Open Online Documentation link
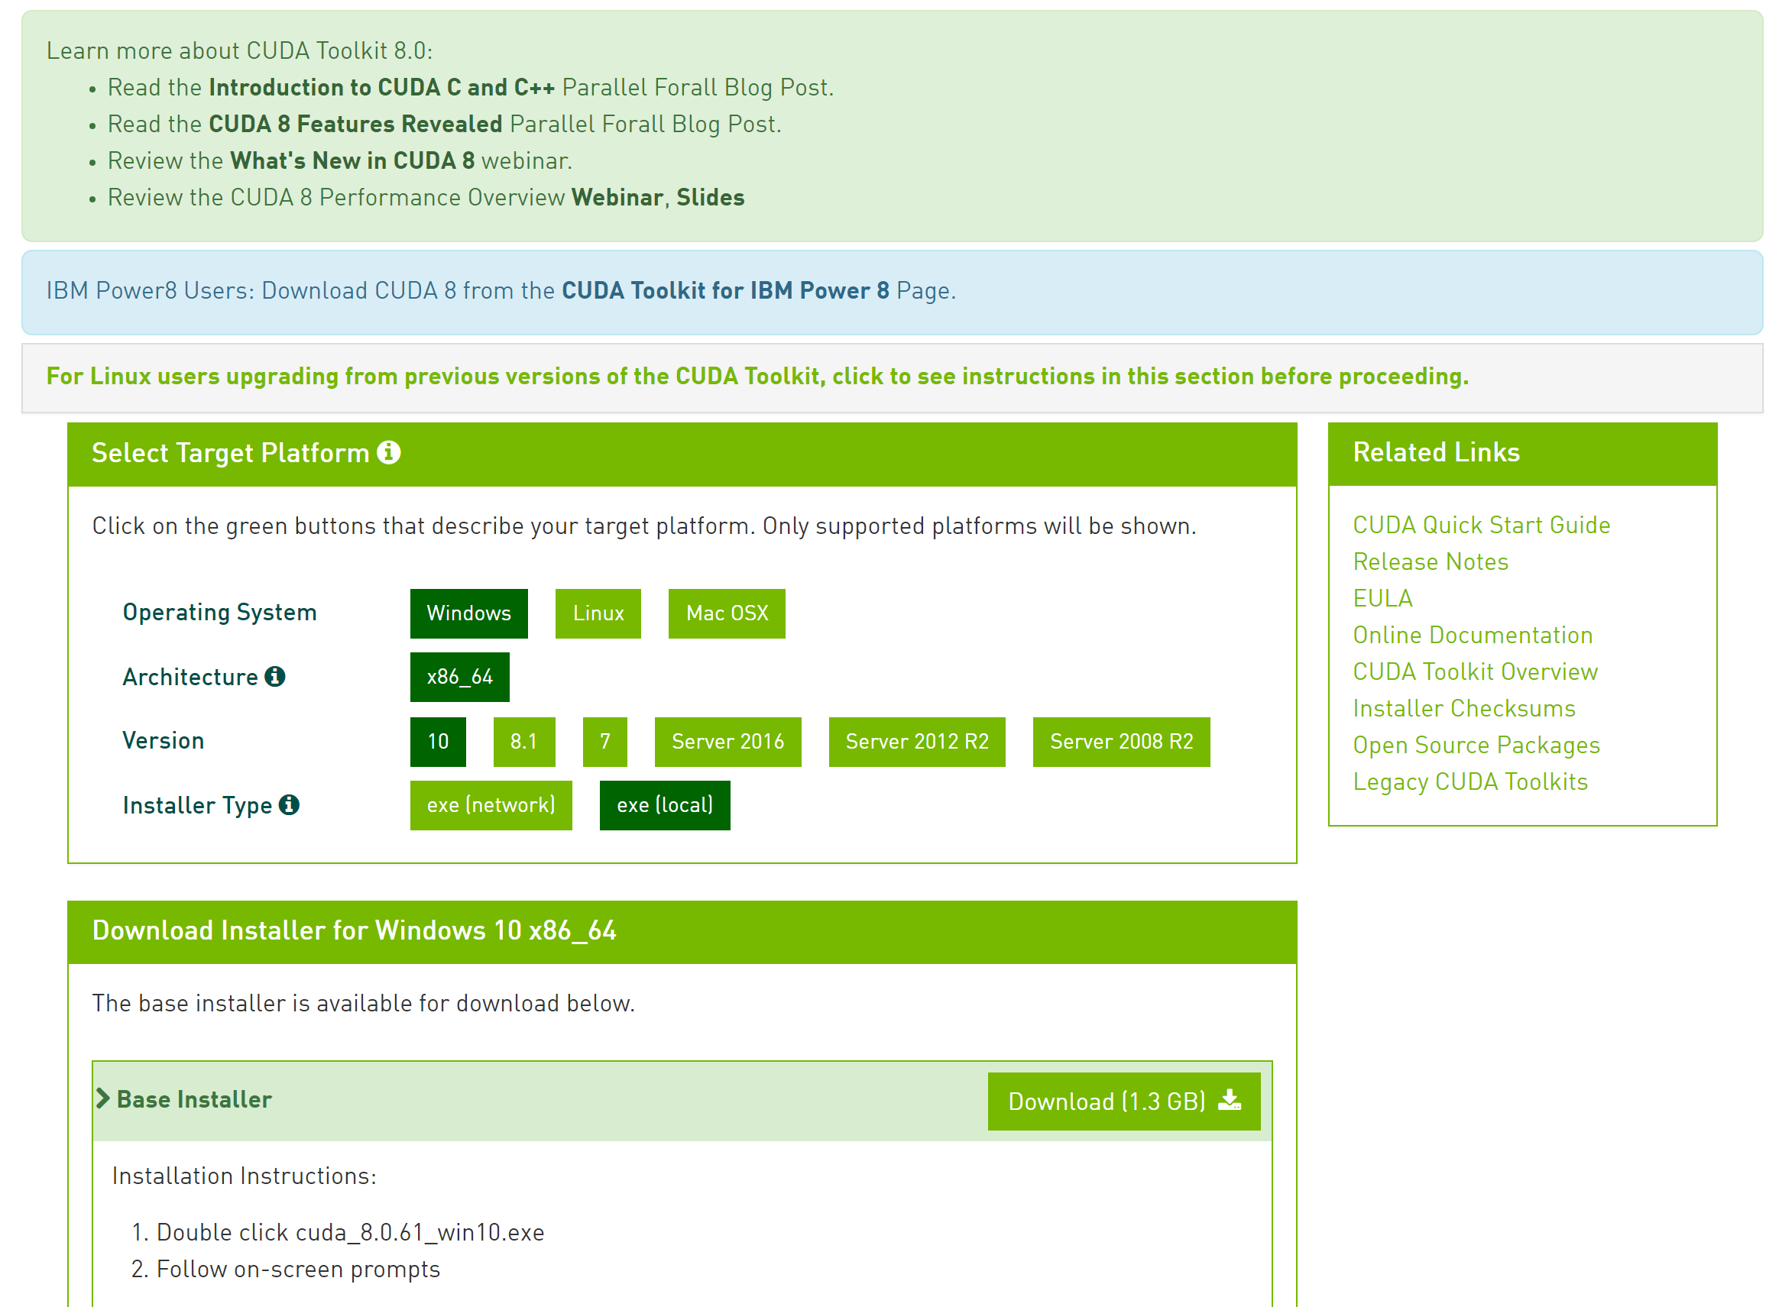Image resolution: width=1766 pixels, height=1307 pixels. click(1473, 636)
